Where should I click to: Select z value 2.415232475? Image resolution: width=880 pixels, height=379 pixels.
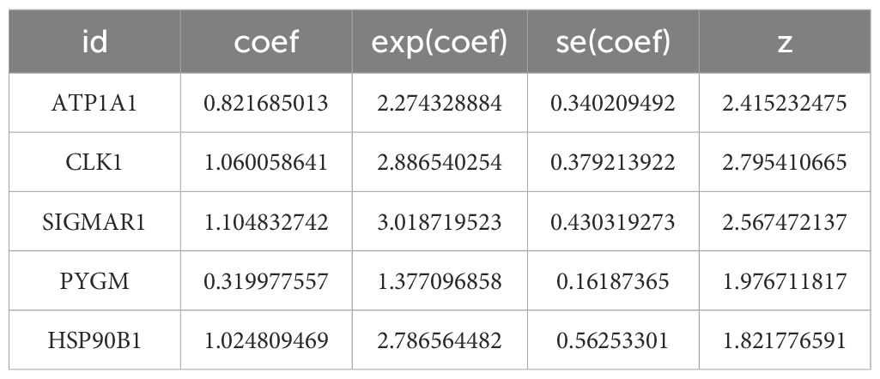784,103
